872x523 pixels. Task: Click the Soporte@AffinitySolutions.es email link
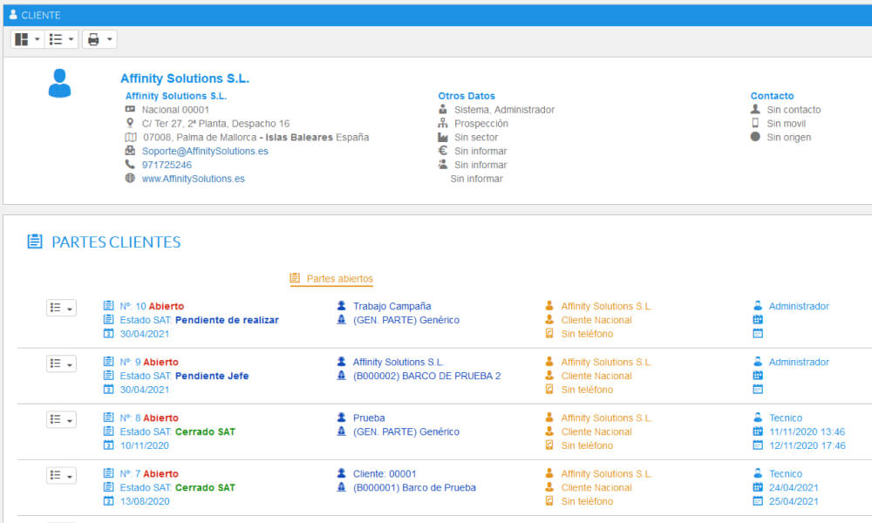[205, 151]
